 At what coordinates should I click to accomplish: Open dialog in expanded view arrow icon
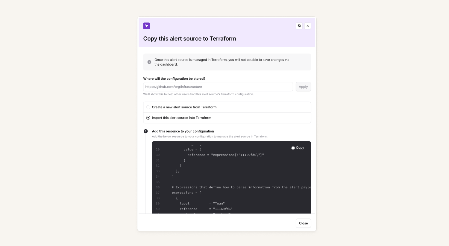click(x=299, y=26)
